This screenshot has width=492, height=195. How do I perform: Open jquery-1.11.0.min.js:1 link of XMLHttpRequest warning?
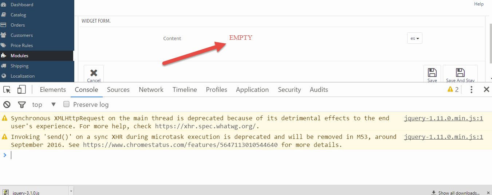[x=444, y=118]
